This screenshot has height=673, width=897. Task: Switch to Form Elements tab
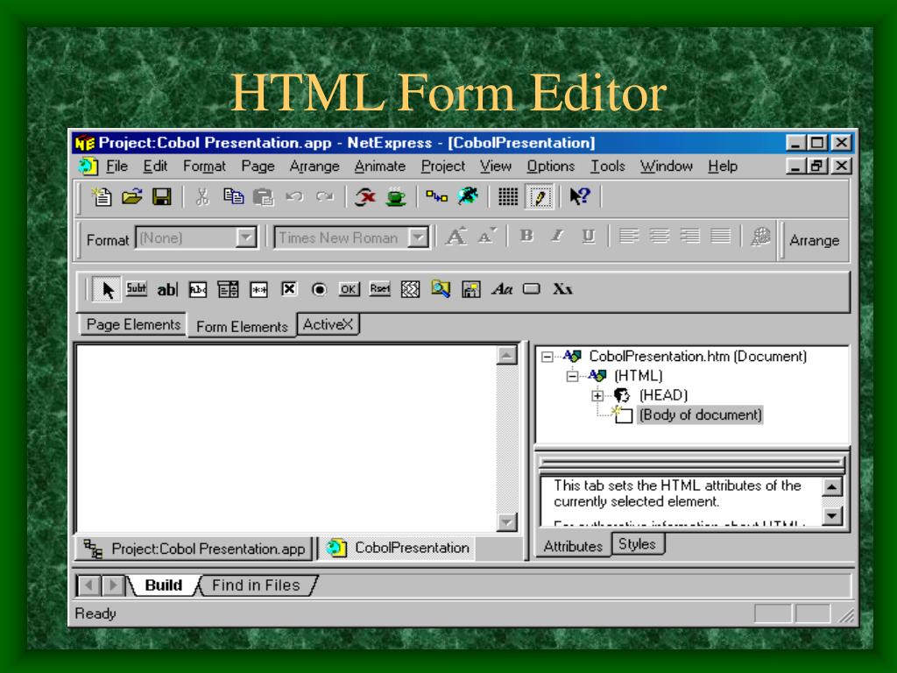pos(242,326)
